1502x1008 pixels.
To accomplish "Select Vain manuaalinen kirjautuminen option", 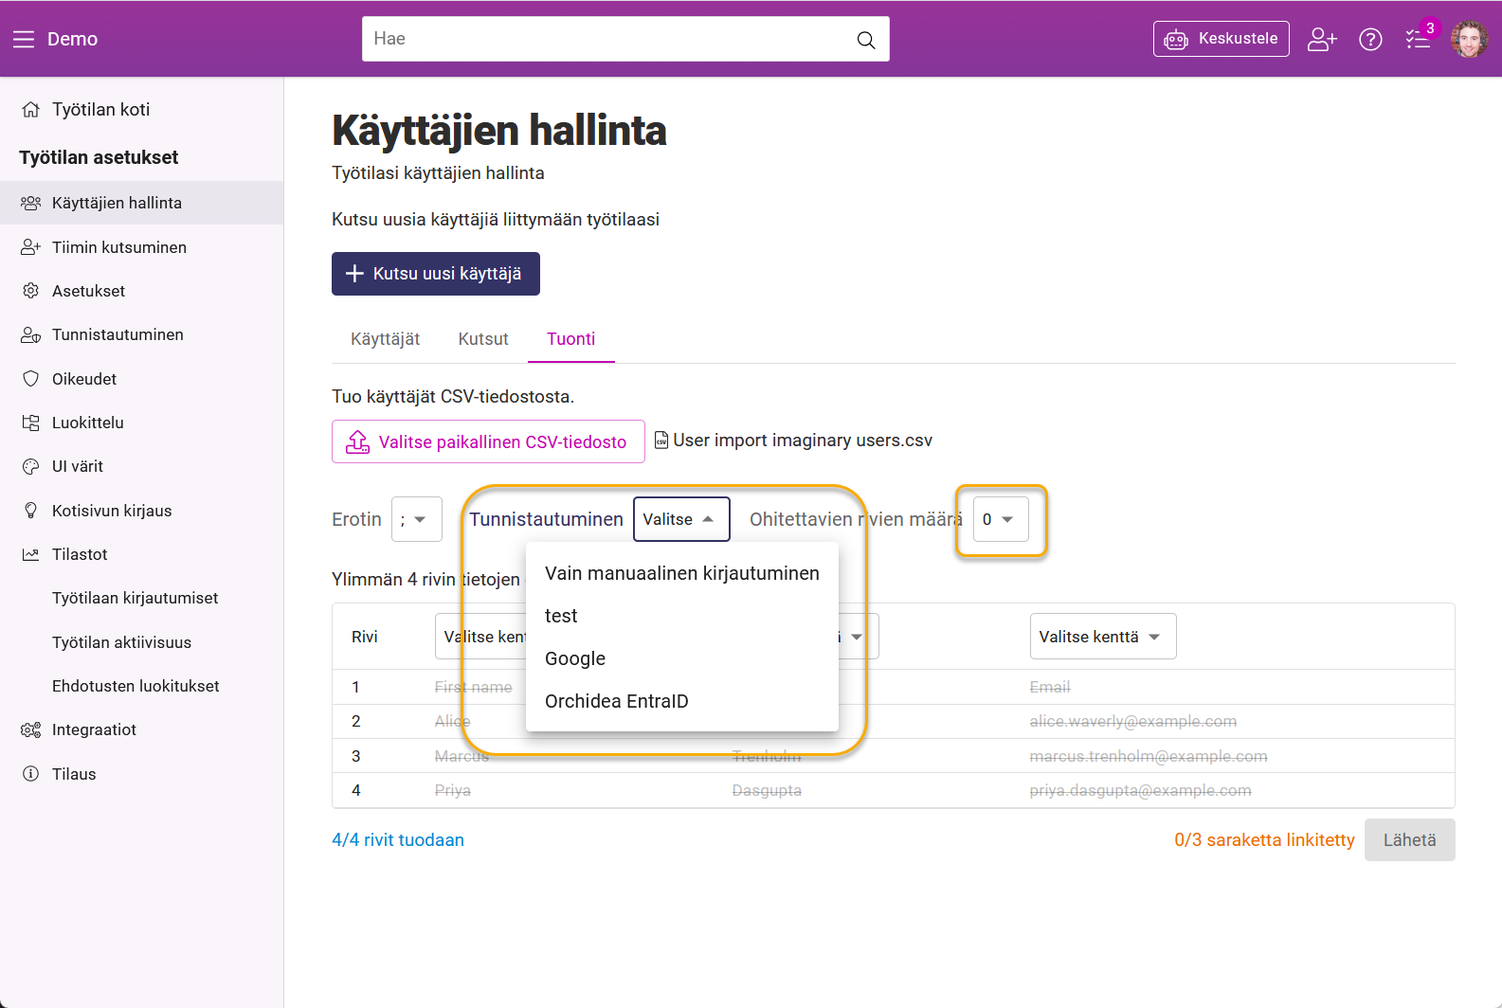I will (x=681, y=573).
